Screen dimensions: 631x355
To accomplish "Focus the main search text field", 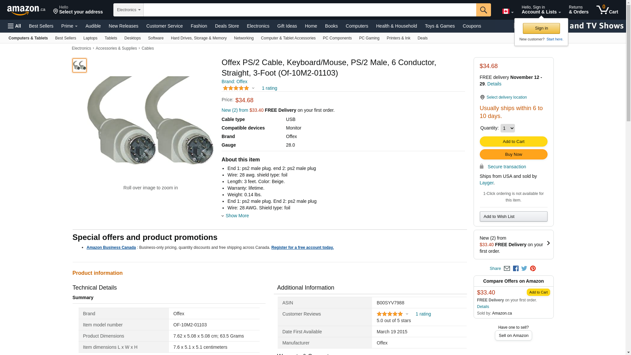I will click(x=310, y=10).
